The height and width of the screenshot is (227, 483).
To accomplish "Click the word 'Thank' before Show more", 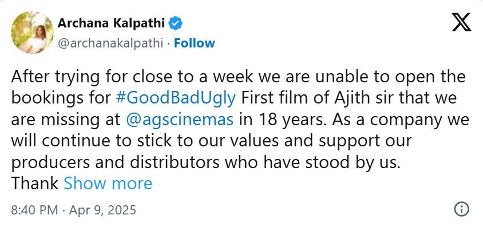I will (35, 184).
